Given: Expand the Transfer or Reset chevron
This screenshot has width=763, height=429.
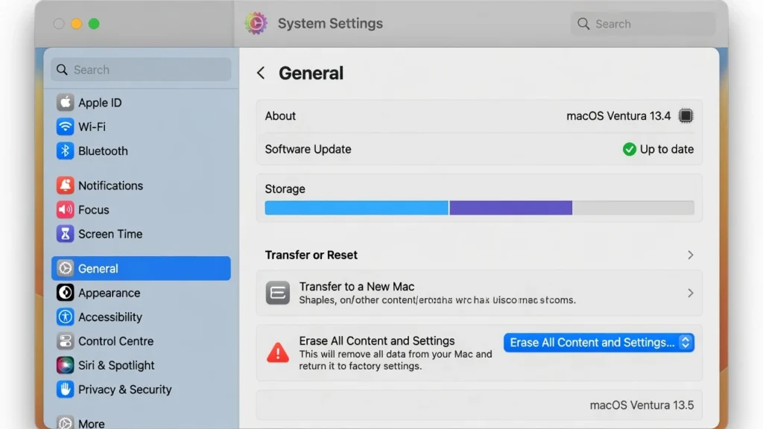Looking at the screenshot, I should [x=691, y=255].
